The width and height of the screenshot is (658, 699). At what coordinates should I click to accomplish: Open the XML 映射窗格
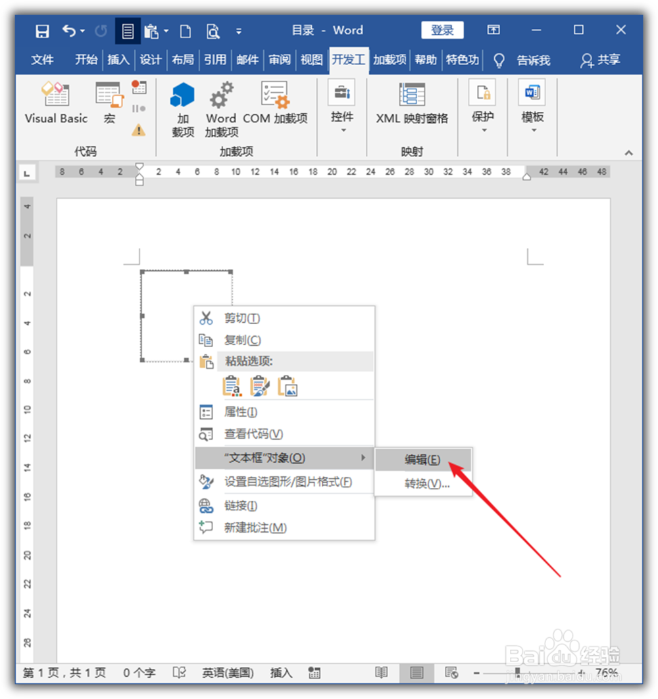411,103
